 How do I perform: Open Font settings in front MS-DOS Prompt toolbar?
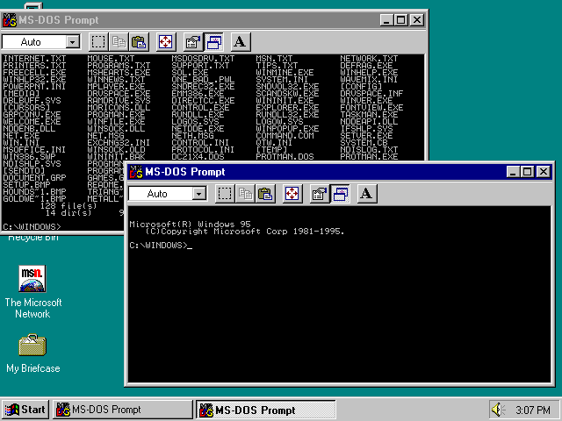click(367, 194)
